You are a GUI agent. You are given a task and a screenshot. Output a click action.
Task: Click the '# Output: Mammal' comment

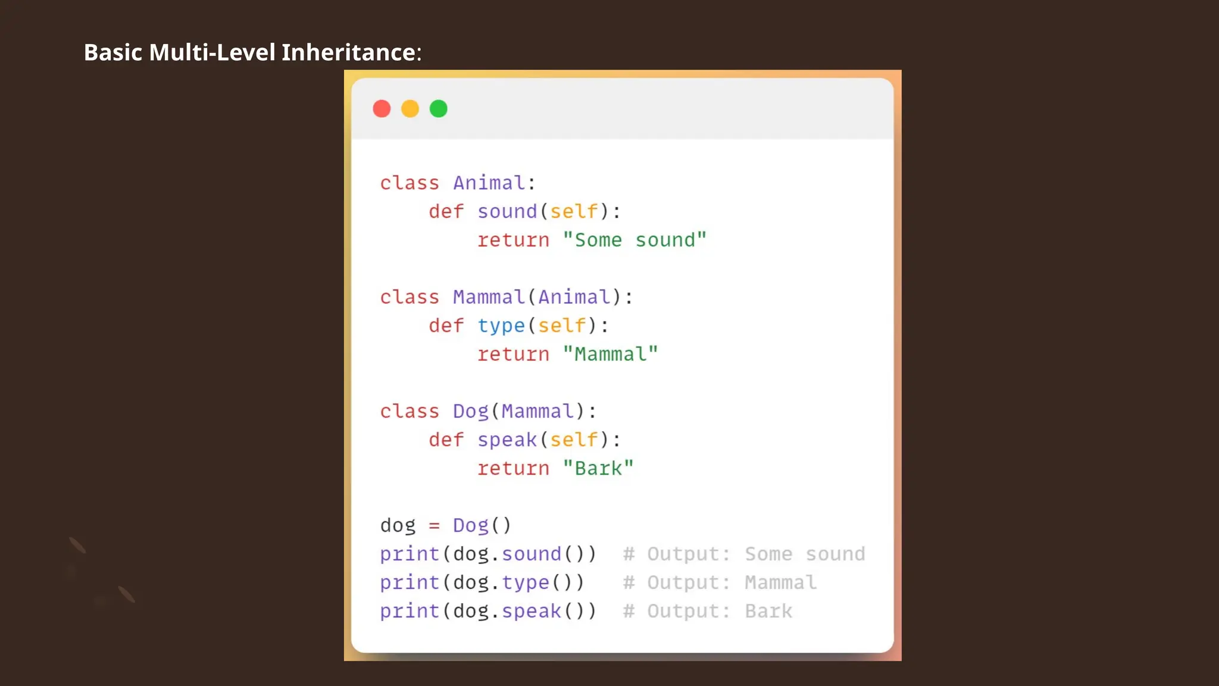coord(720,583)
